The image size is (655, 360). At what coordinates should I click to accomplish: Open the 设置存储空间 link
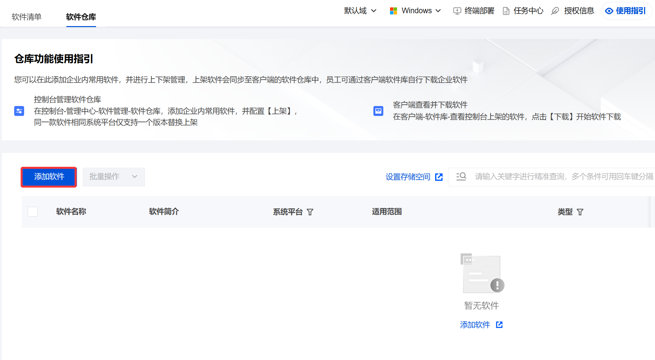408,177
